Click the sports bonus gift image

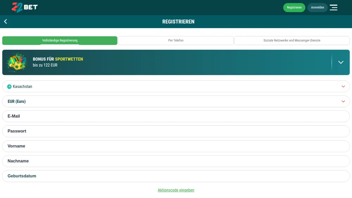pyautogui.click(x=17, y=62)
